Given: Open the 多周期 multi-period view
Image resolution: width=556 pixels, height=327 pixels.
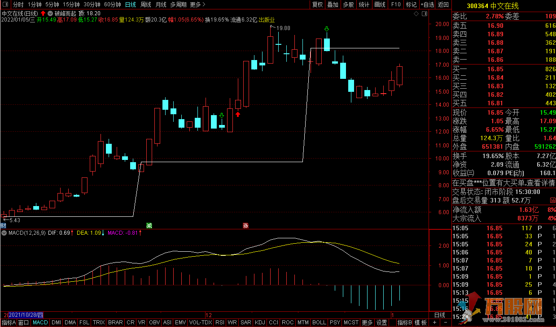Looking at the screenshot, I should 178,4.
